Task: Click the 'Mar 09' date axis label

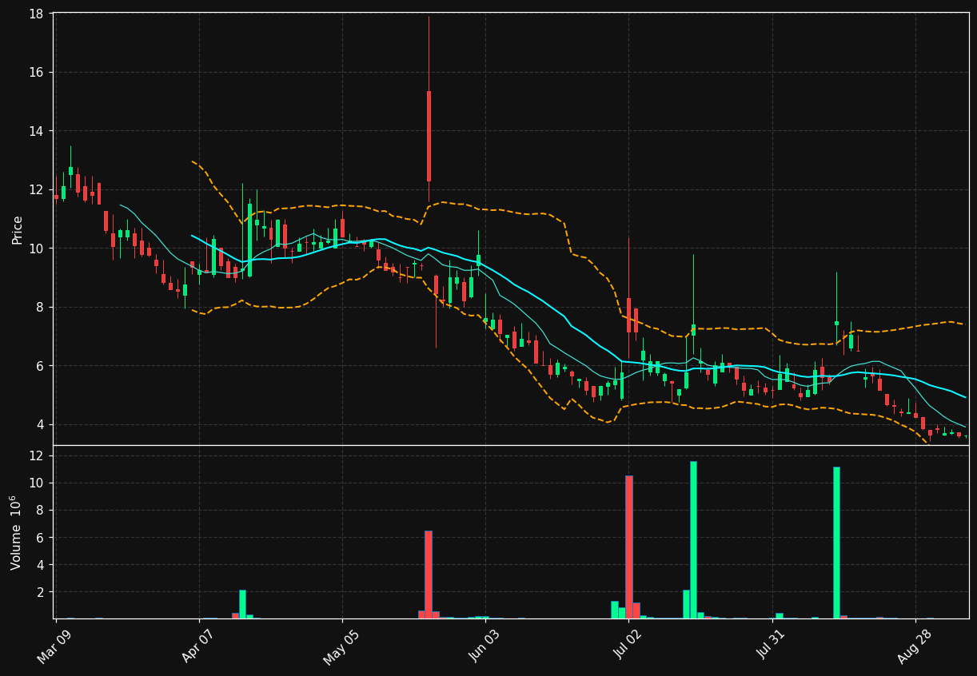Action: click(54, 647)
